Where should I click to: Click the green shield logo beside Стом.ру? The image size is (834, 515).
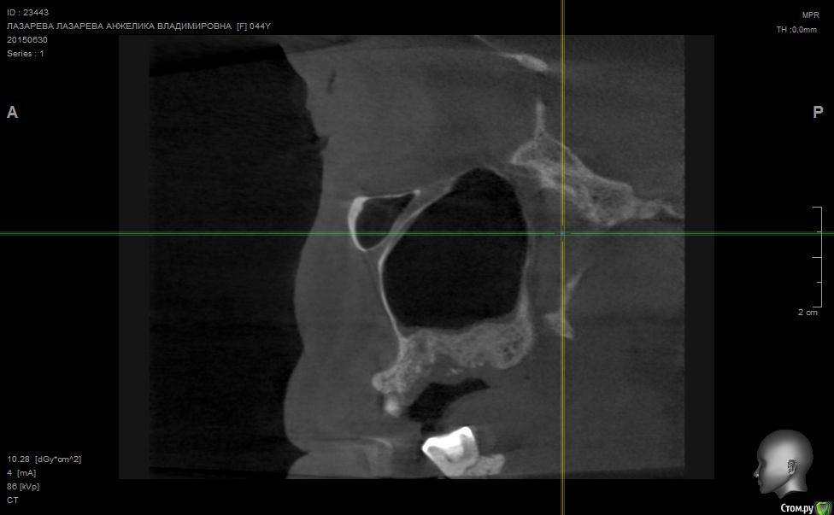click(823, 507)
